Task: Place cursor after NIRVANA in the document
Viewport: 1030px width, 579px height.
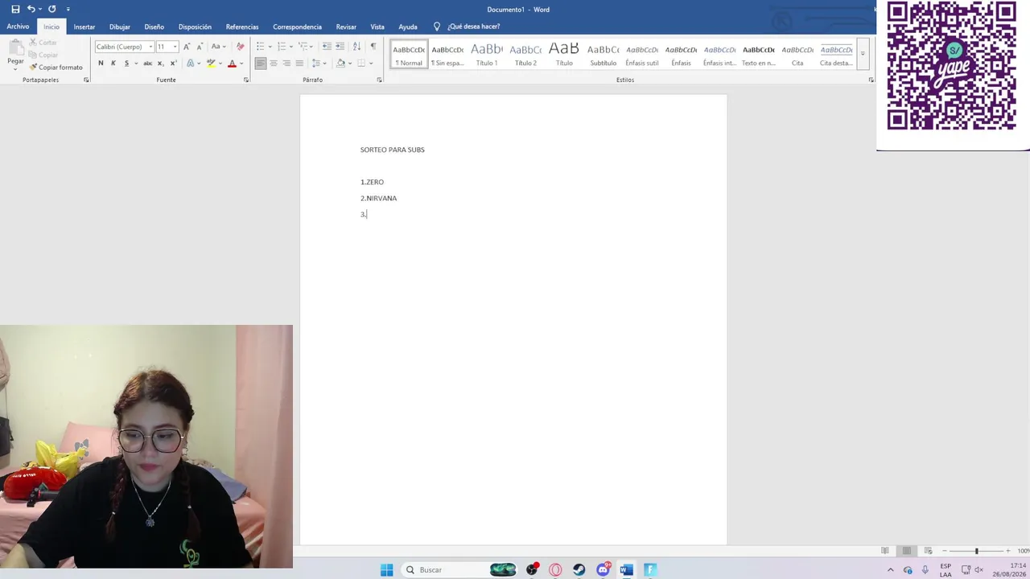Action: point(398,199)
